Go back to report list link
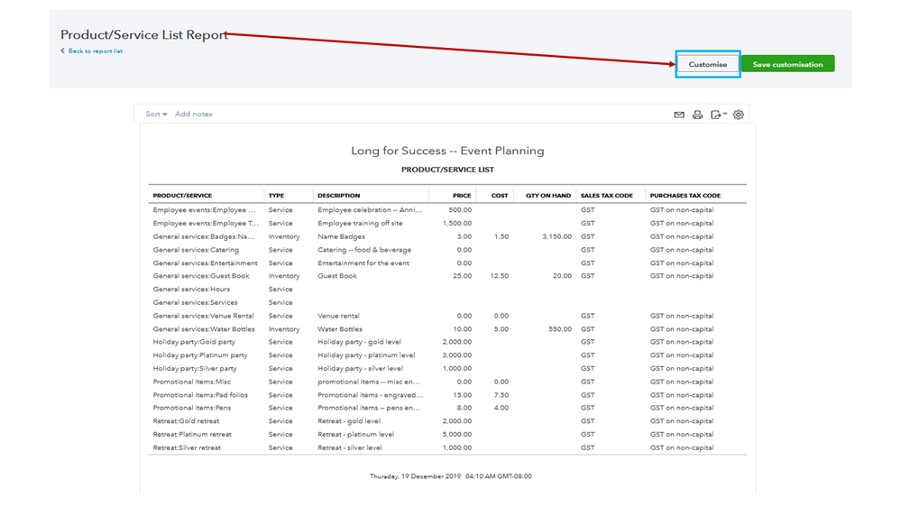901x507 pixels. pos(91,51)
